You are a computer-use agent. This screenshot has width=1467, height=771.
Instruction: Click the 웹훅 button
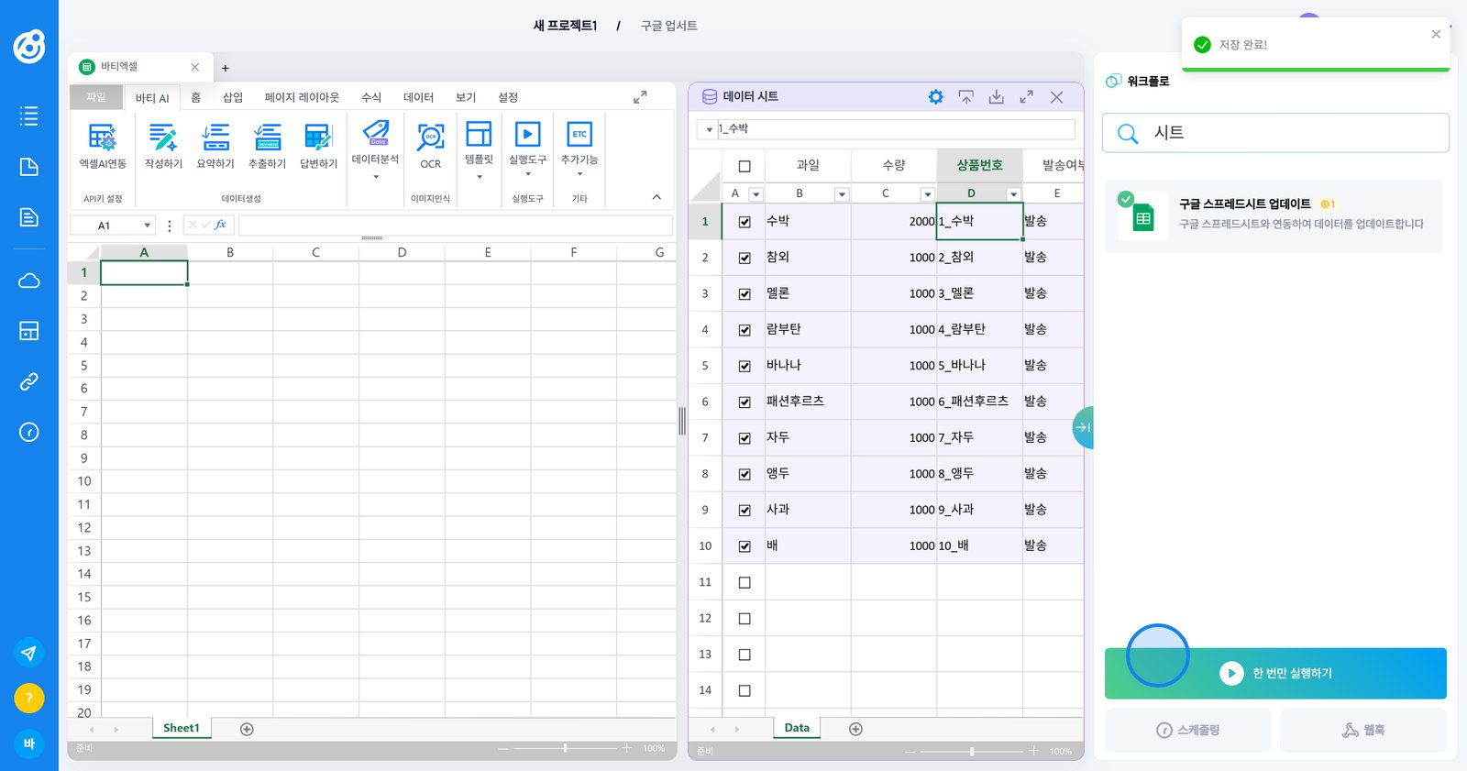click(x=1363, y=731)
